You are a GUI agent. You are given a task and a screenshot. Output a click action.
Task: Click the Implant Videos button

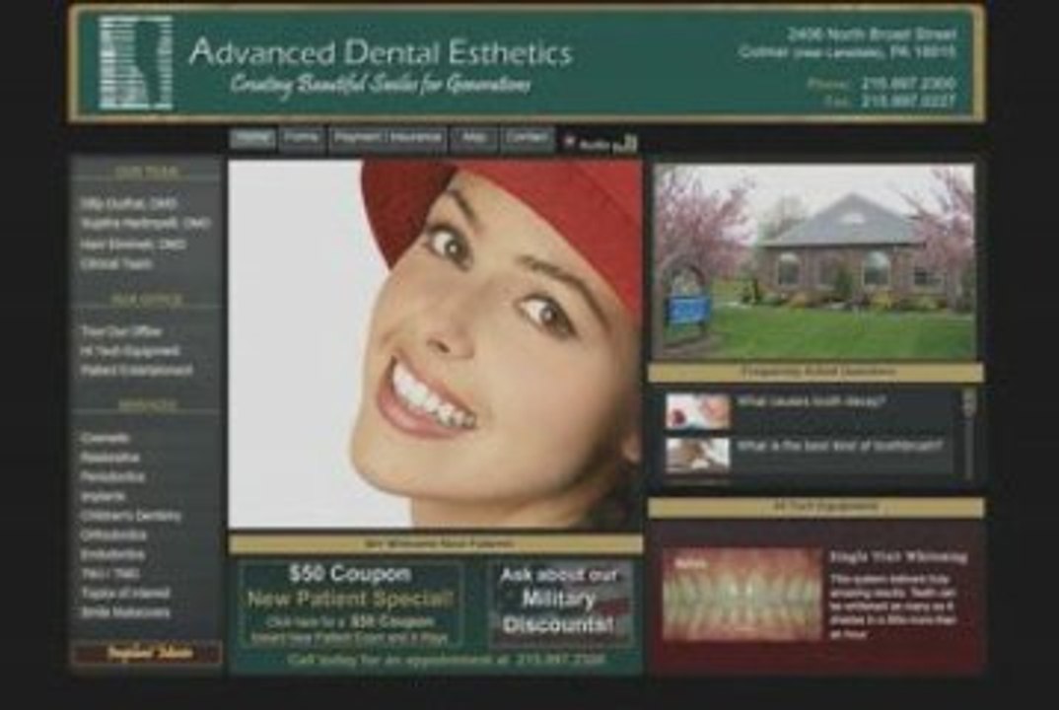click(x=148, y=653)
